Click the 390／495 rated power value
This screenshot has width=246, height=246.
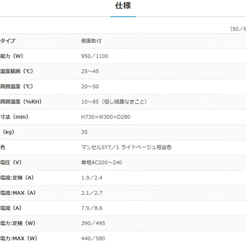tap(93, 223)
